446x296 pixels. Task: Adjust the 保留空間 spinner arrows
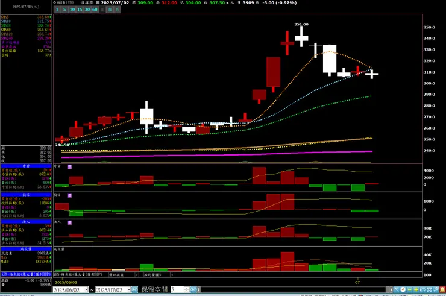187,290
